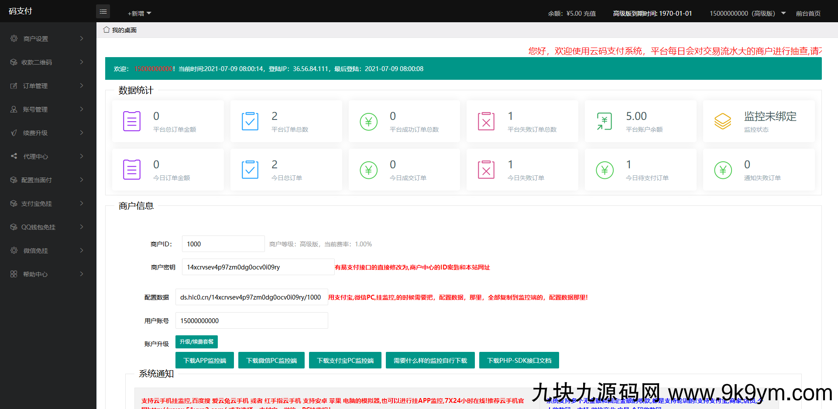Open the +新增 dropdown in top bar
Image resolution: width=838 pixels, height=409 pixels.
[139, 14]
